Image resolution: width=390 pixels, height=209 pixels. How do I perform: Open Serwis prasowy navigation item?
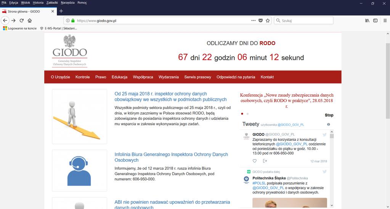[x=197, y=77]
